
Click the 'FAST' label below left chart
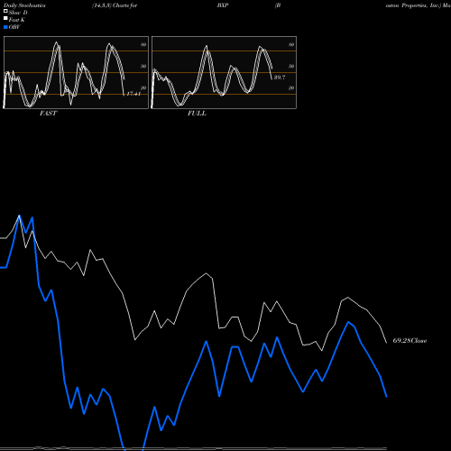[49, 114]
